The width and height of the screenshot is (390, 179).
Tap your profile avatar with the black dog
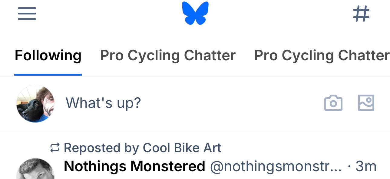pyautogui.click(x=35, y=104)
